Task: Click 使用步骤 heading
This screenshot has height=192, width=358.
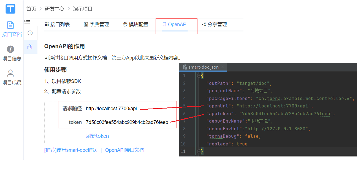Action: point(55,70)
